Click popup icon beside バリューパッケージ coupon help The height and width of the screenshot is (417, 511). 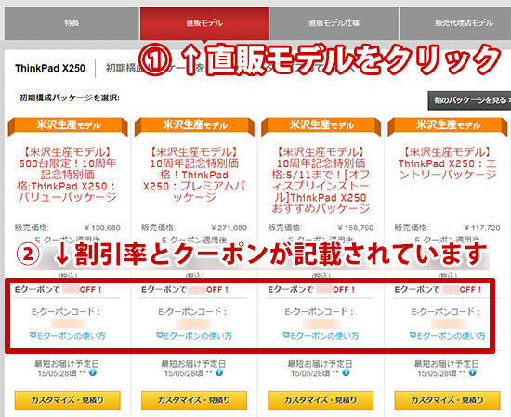[x=33, y=334]
